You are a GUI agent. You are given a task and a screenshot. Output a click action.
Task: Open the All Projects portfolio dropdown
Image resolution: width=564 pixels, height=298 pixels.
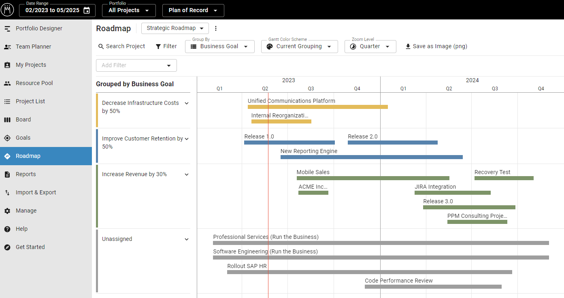[129, 11]
